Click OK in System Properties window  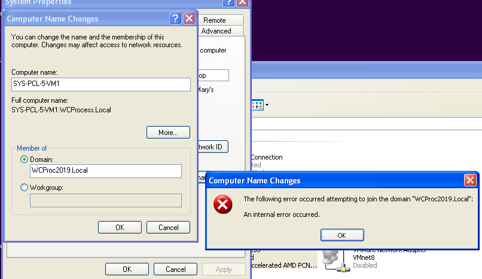click(127, 269)
